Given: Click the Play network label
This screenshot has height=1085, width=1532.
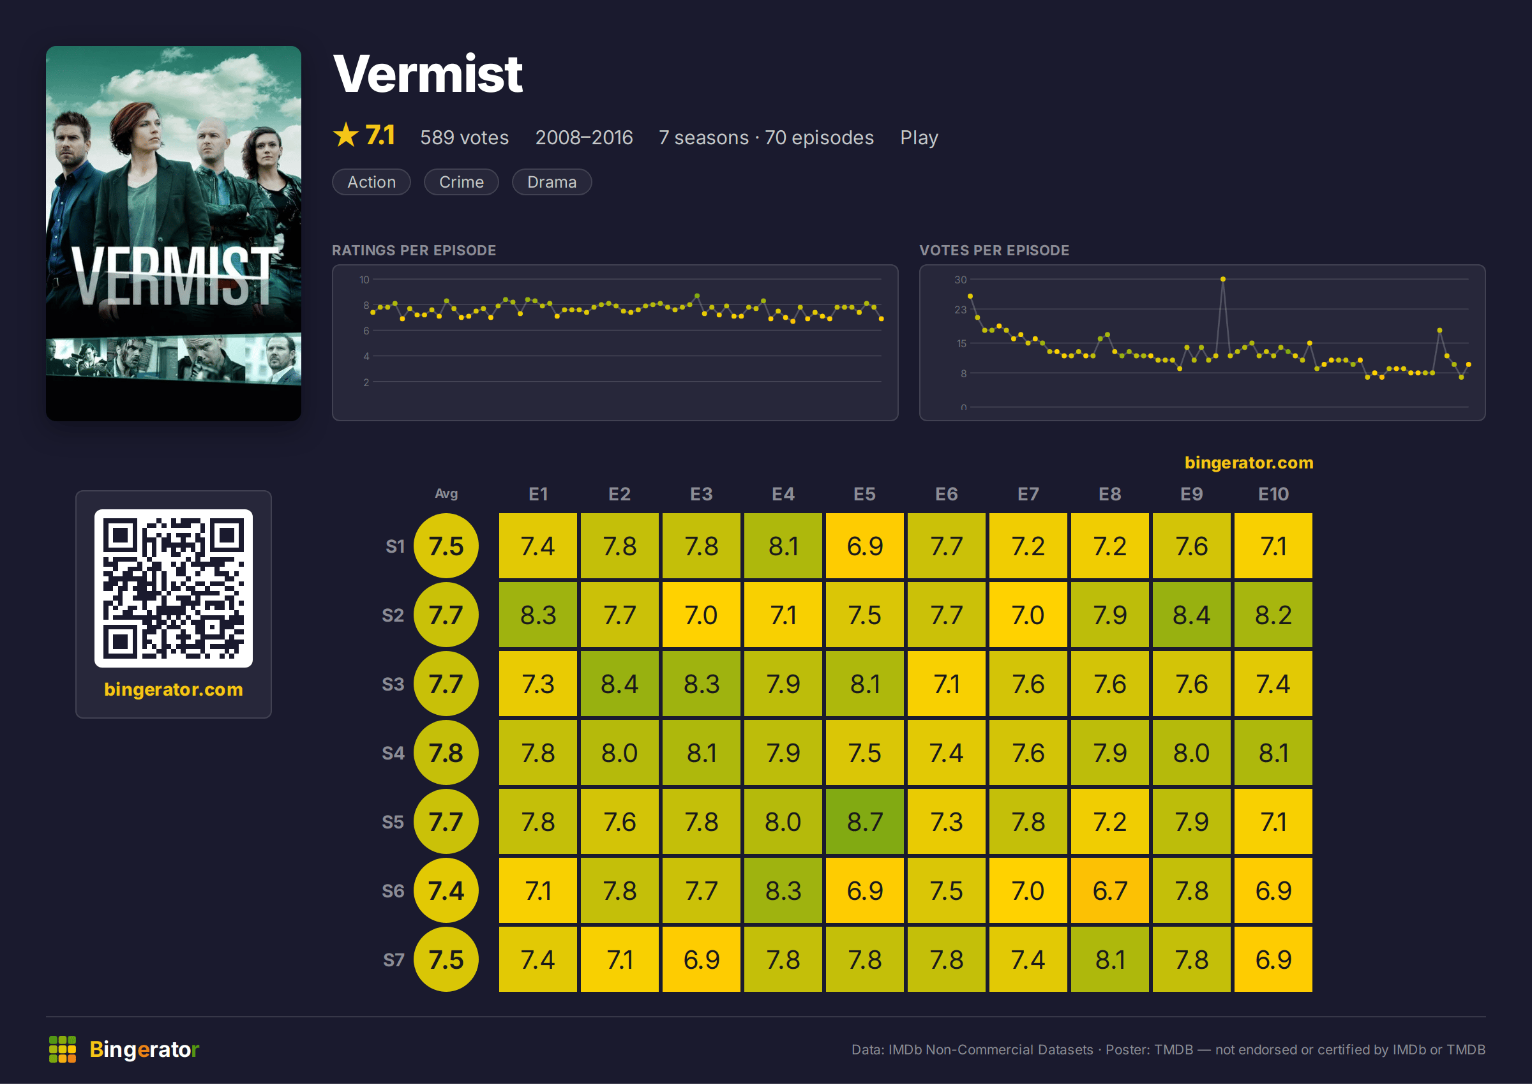Looking at the screenshot, I should (x=919, y=138).
